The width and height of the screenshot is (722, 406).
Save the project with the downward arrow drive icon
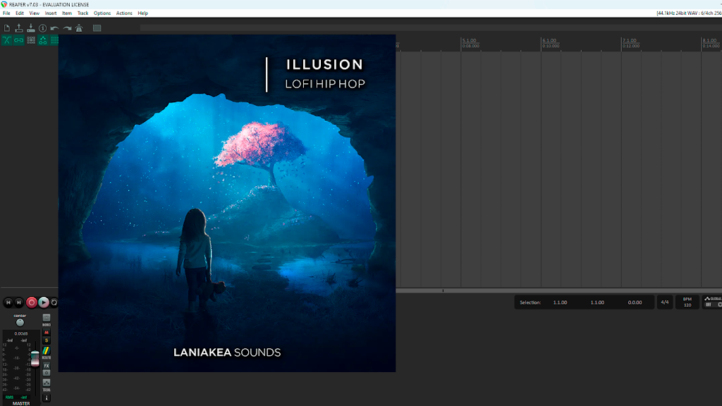click(31, 28)
